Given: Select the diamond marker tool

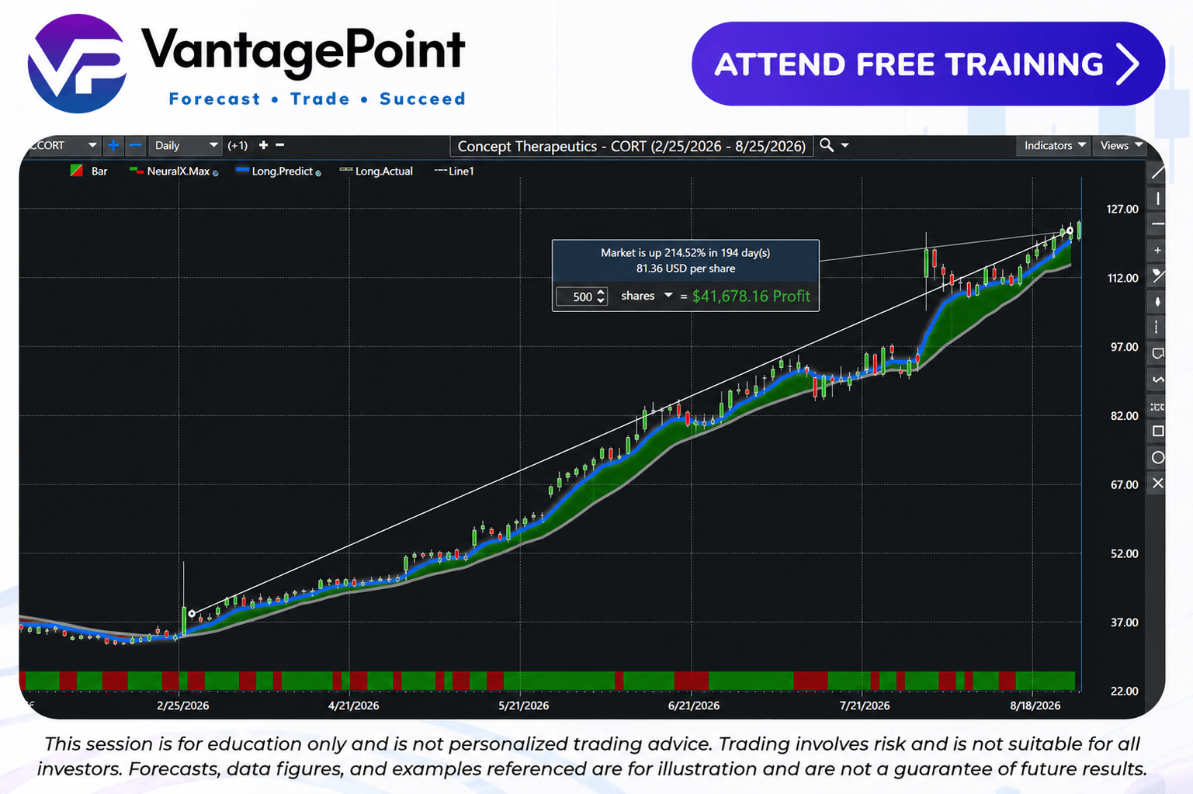Looking at the screenshot, I should 1157,301.
